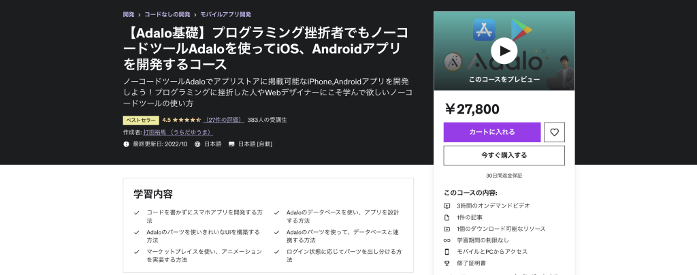
Task: Click the star rating icons
Action: 187,120
